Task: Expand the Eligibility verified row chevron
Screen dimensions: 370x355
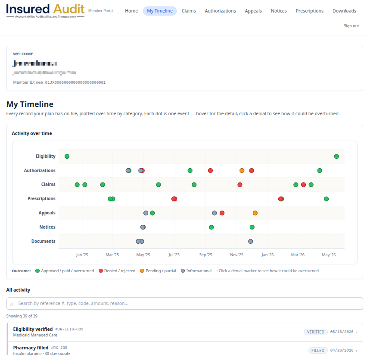Action: 357,332
